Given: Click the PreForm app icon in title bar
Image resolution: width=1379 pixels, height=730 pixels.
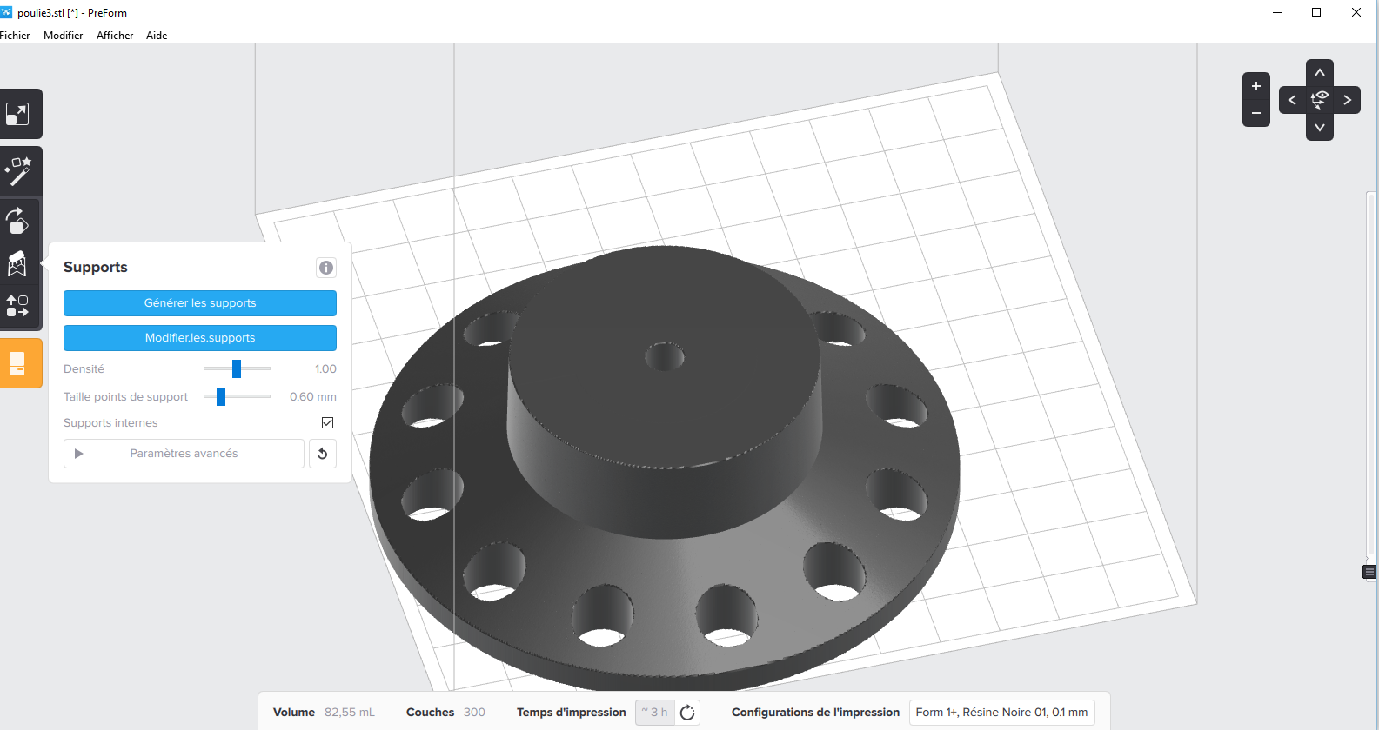Looking at the screenshot, I should coord(6,12).
